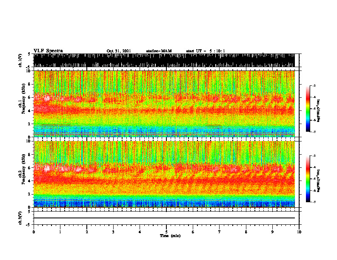Click the time axis tick label "3"
Viewport: 337px width, 260px height.
(x=113, y=232)
